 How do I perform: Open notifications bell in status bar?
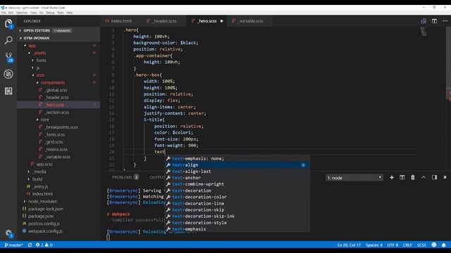pyautogui.click(x=444, y=245)
